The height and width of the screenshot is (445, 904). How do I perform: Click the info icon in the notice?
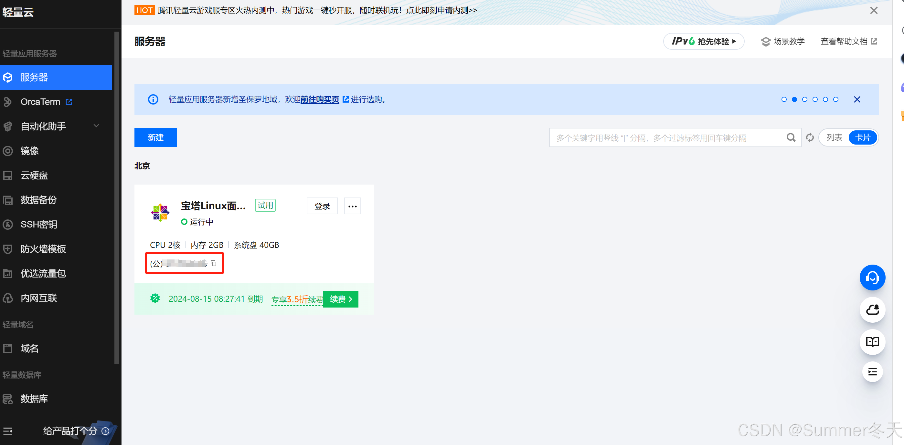(x=153, y=99)
